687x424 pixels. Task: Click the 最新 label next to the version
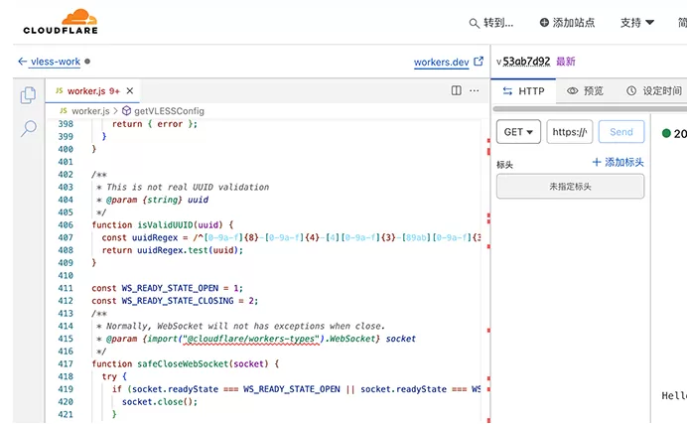[x=566, y=62]
